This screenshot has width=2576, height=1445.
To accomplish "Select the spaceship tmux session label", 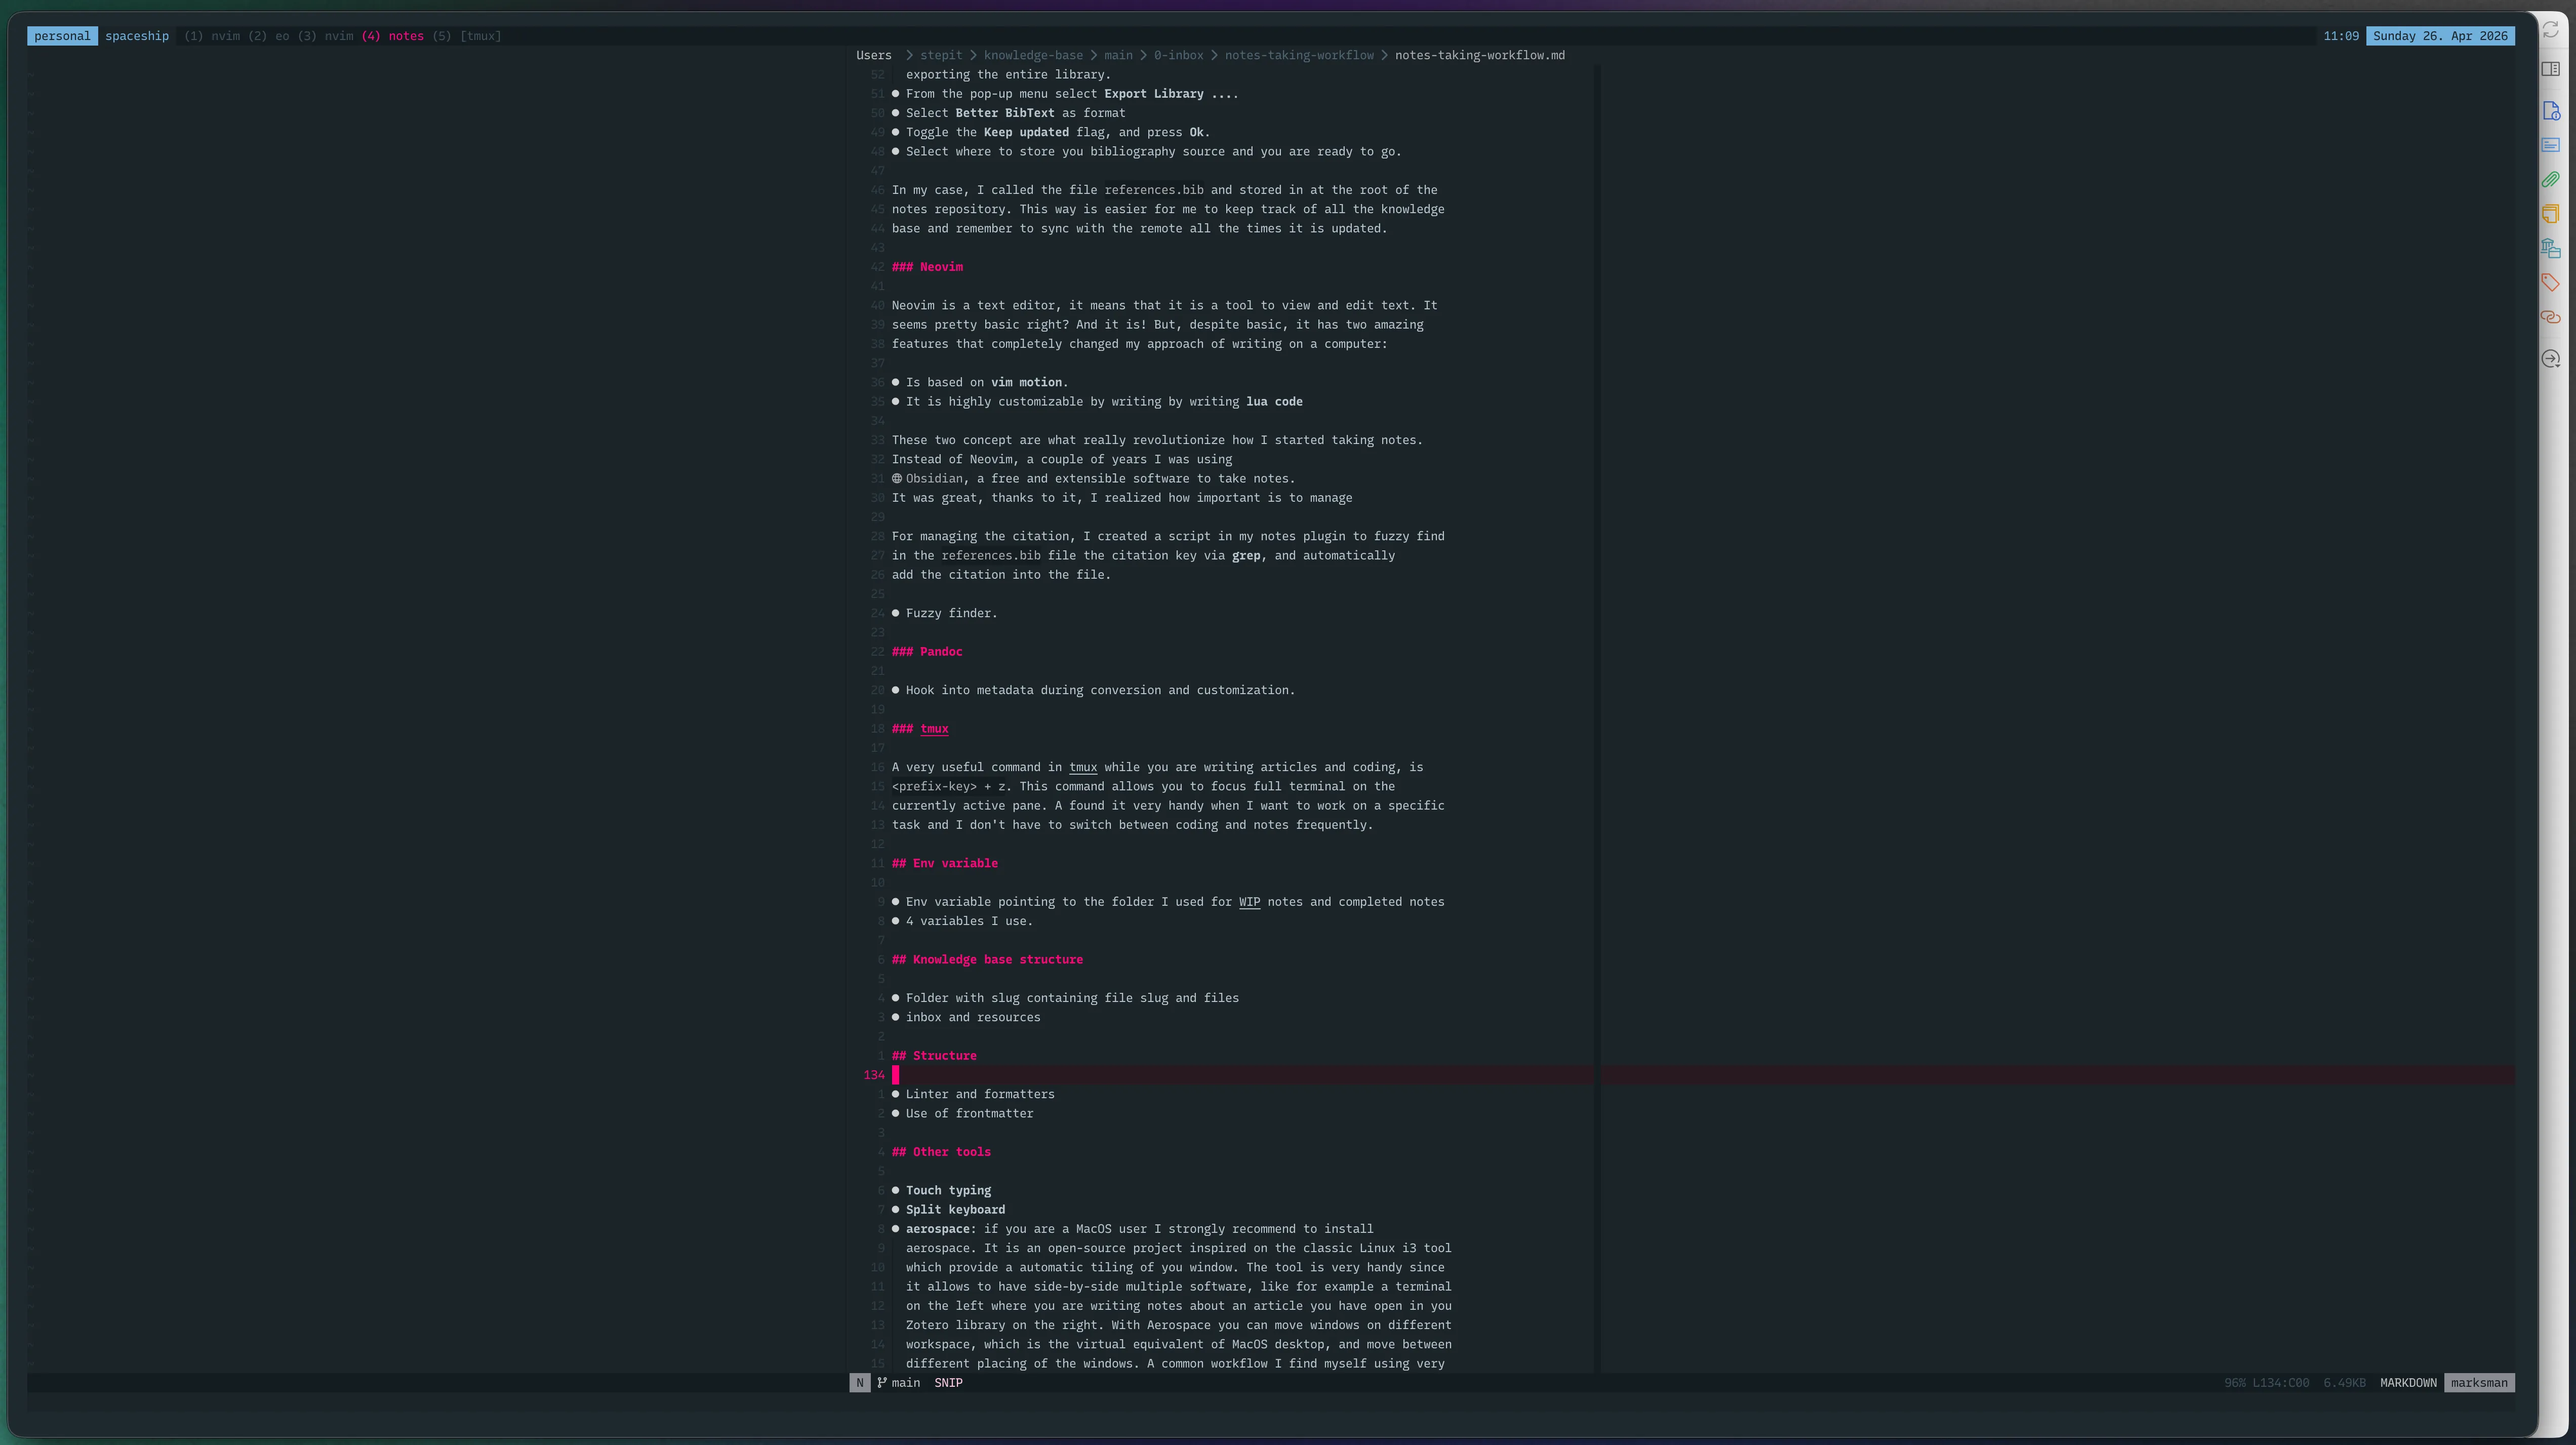I will (137, 36).
